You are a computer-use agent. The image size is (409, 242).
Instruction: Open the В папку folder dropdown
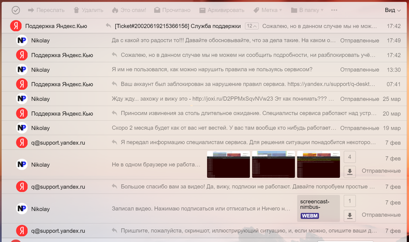[307, 10]
